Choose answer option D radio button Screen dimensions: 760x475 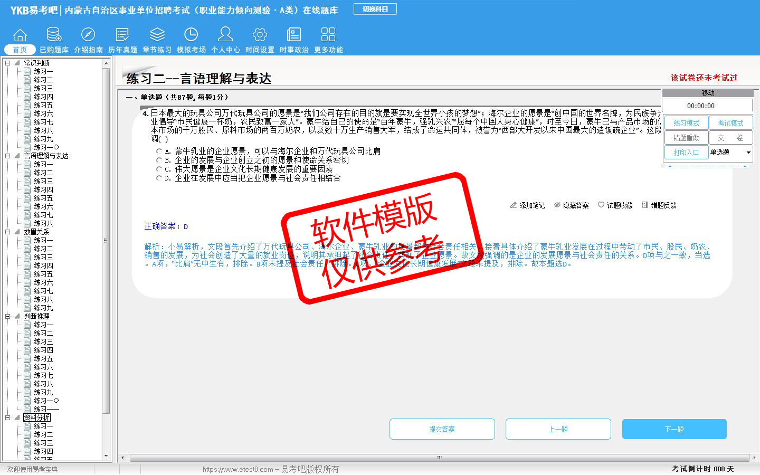159,178
